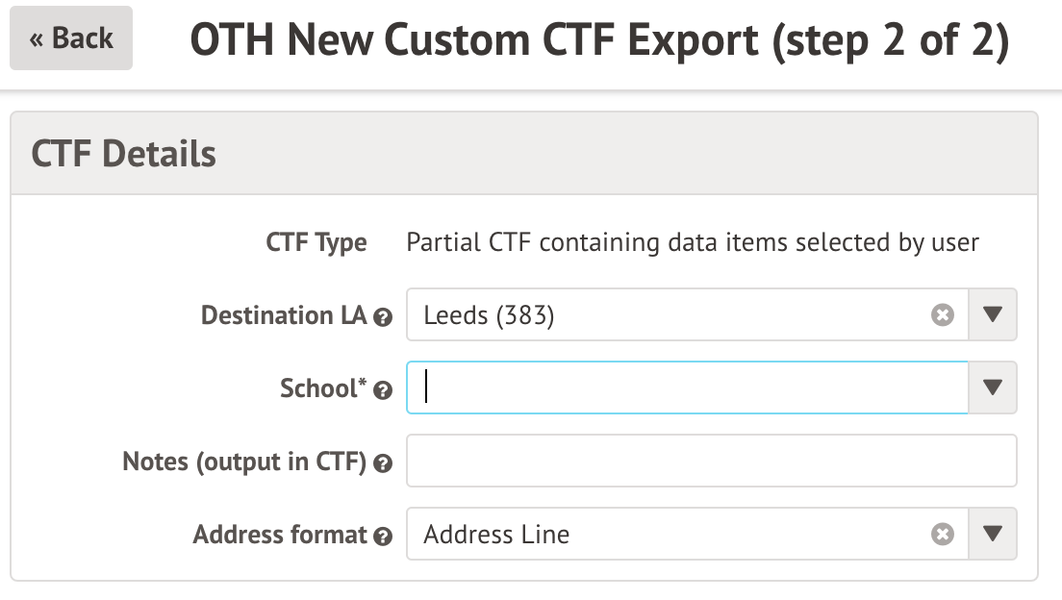Click the Destination LA help icon

pos(383,317)
